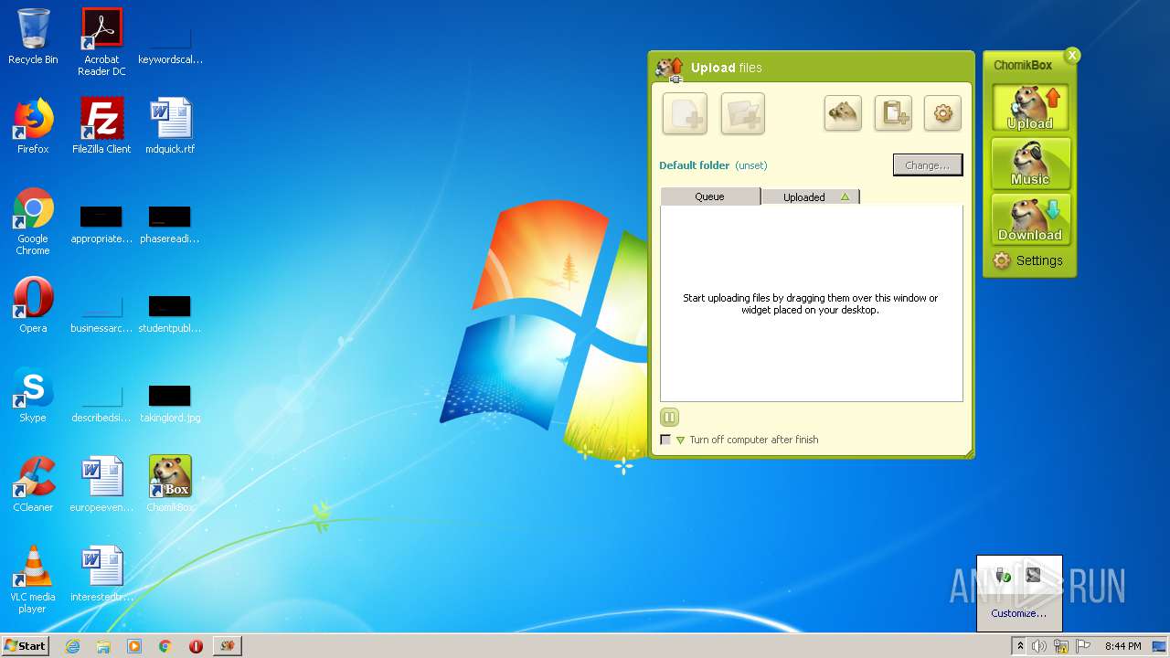Click the empty upload queue list area
This screenshot has width=1170, height=658.
pyautogui.click(x=812, y=302)
